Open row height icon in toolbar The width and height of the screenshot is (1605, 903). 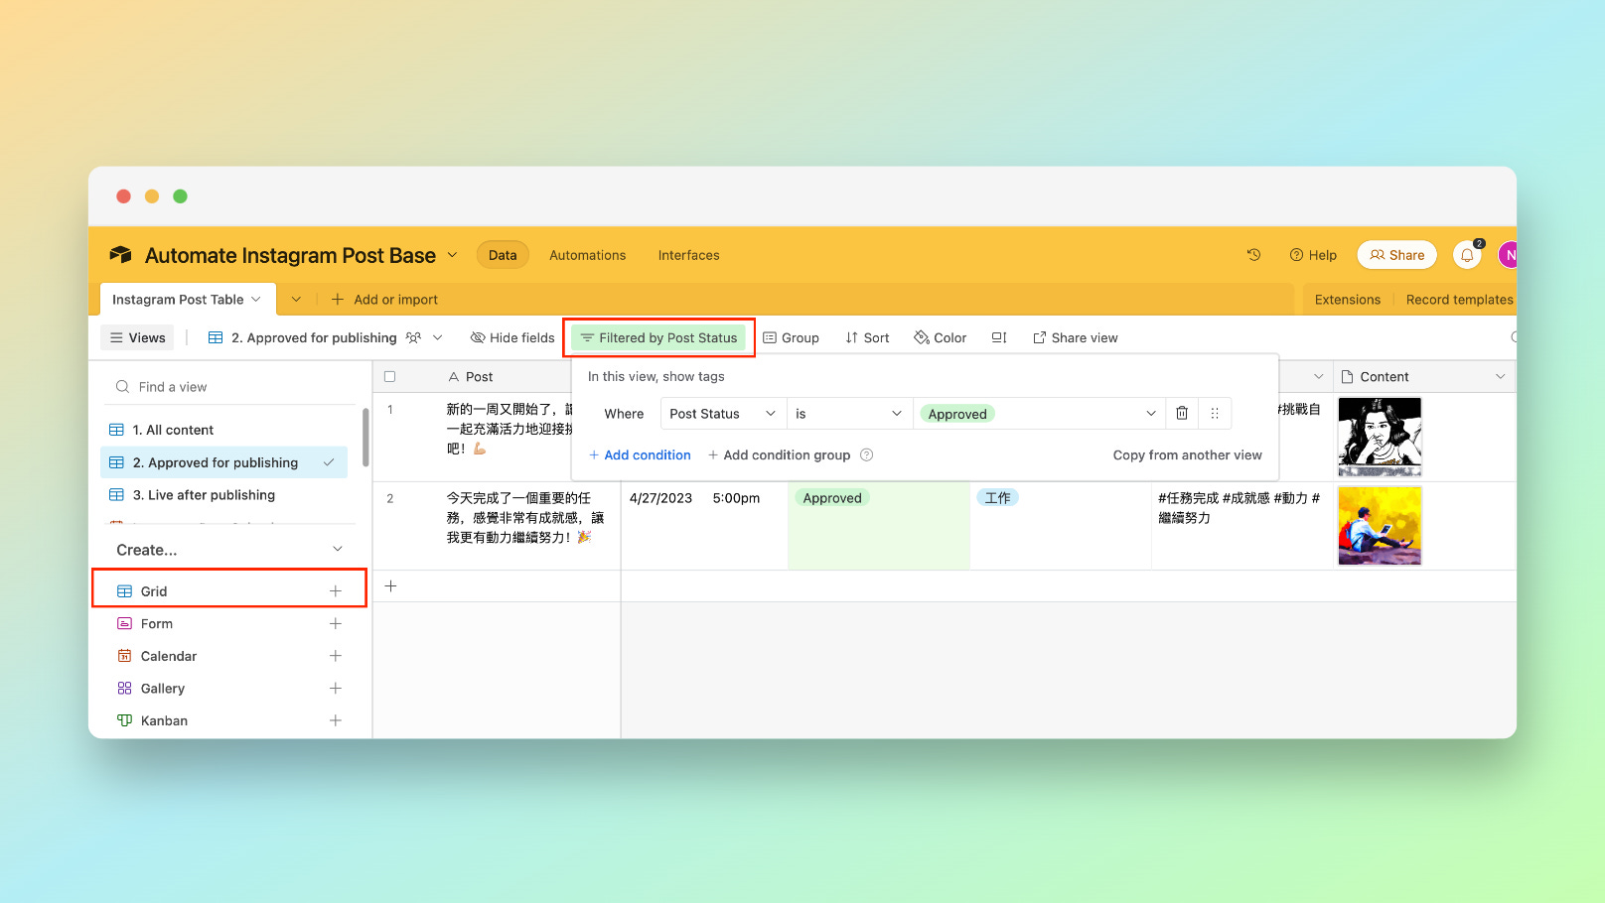click(x=999, y=337)
